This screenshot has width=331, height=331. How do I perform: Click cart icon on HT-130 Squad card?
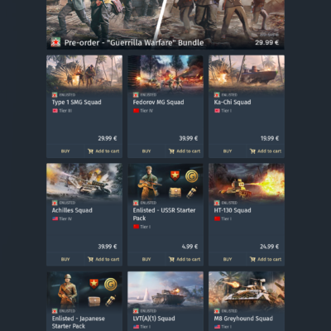coord(252,259)
